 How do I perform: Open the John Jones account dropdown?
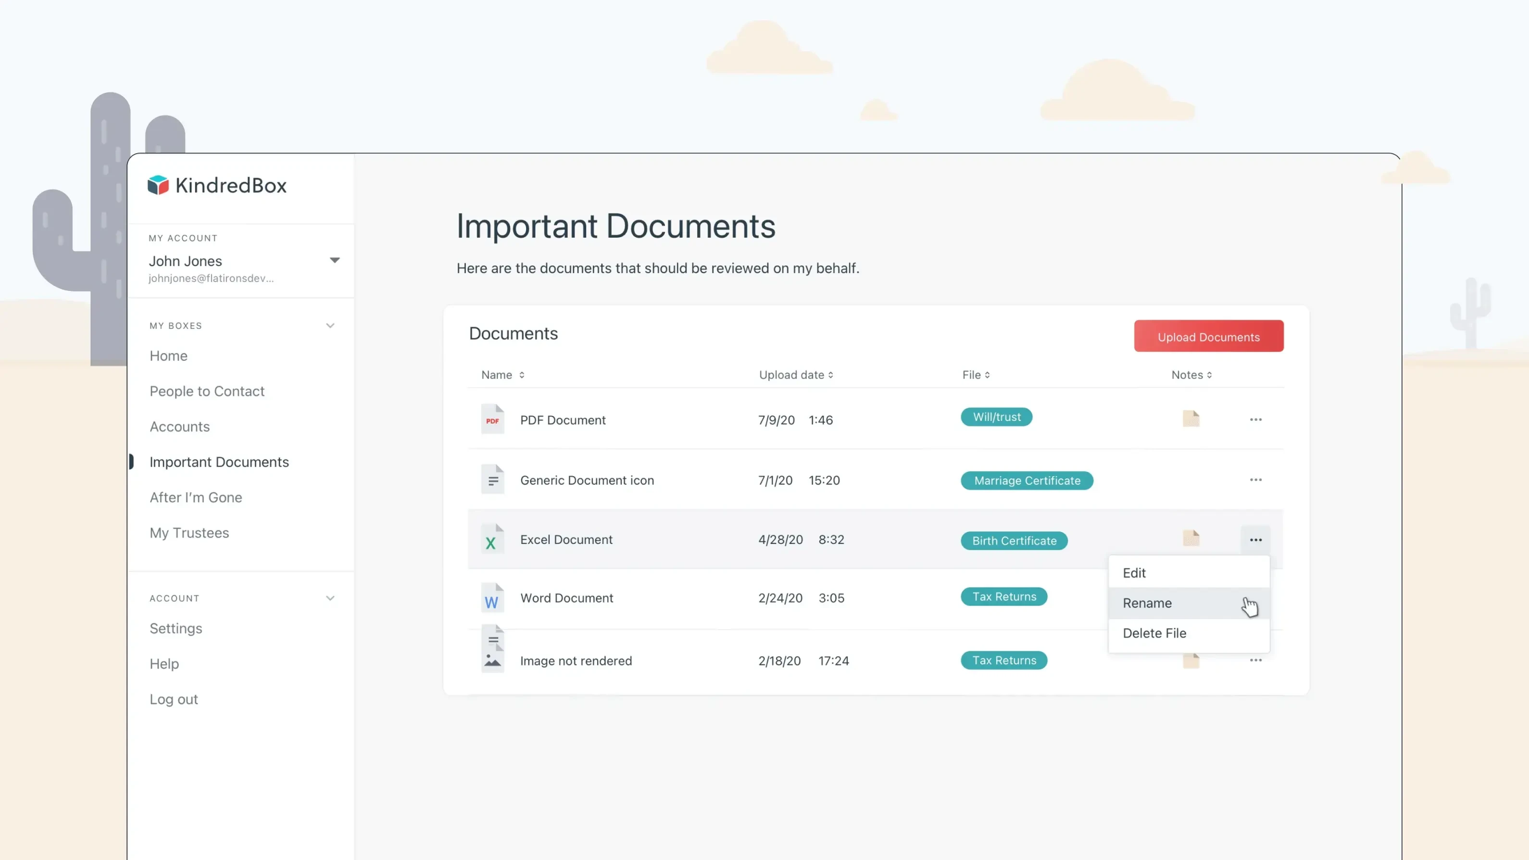pos(335,260)
